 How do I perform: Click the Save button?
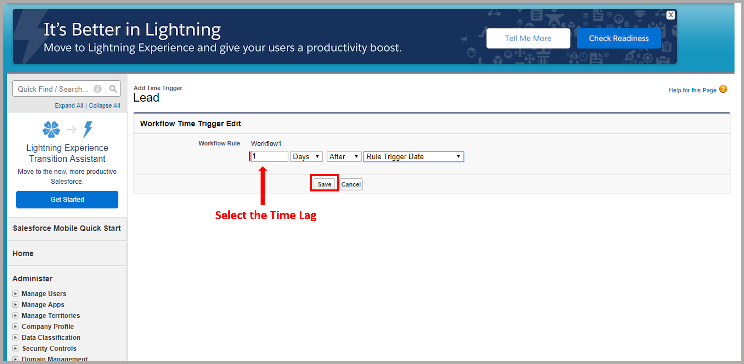click(x=324, y=184)
